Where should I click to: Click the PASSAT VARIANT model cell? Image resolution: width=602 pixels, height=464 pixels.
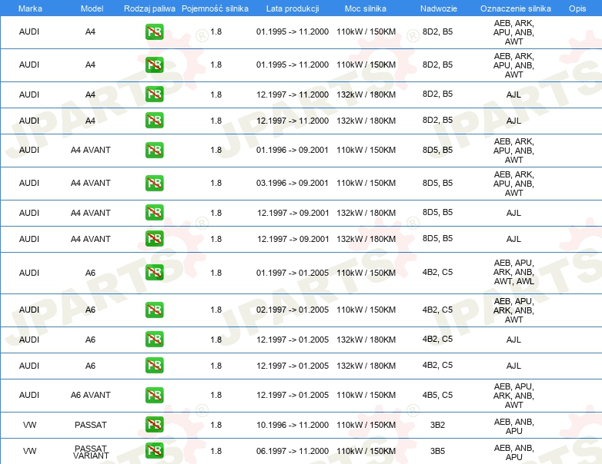[x=91, y=452]
